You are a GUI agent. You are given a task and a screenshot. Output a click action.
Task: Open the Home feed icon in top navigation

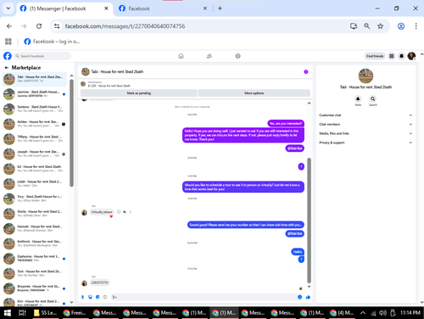click(x=181, y=56)
